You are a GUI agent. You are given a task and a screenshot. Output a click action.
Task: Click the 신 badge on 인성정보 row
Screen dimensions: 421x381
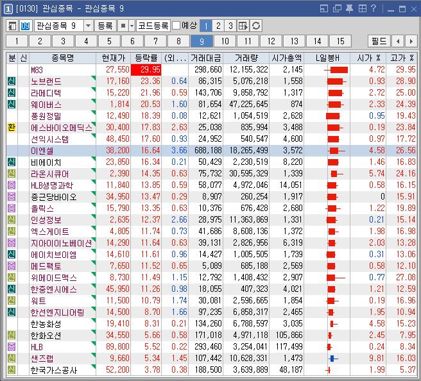(x=12, y=219)
